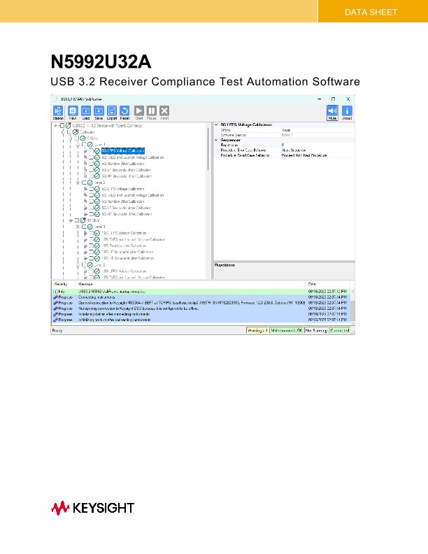Check the USB3.2 root node checkbox
Viewport: 428px width, 554px height.
coord(62,125)
